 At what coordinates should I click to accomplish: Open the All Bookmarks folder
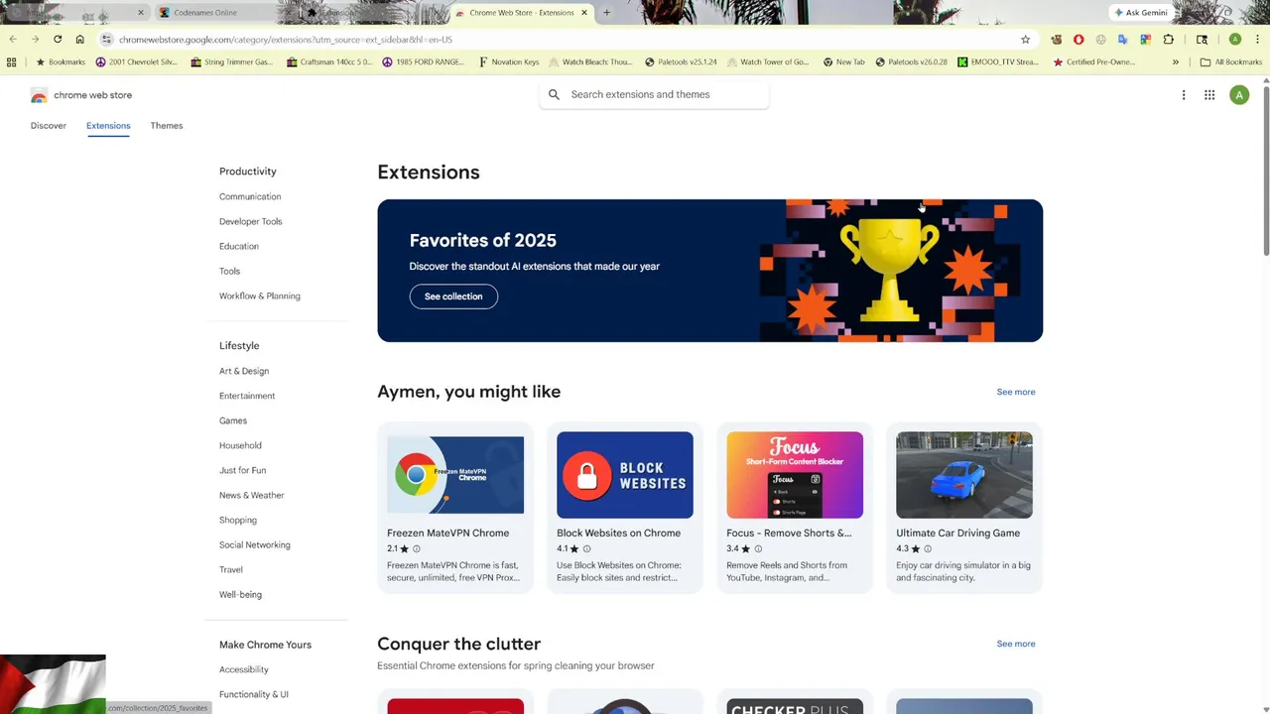[x=1231, y=61]
